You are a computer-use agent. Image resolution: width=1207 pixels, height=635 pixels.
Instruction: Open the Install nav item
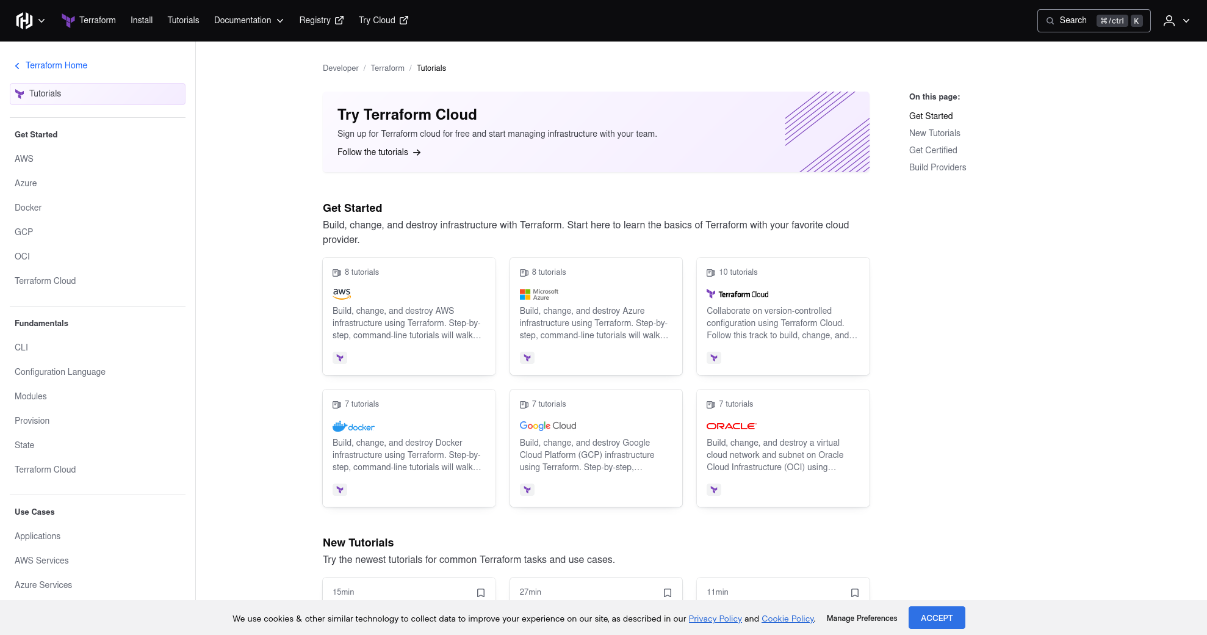[142, 20]
